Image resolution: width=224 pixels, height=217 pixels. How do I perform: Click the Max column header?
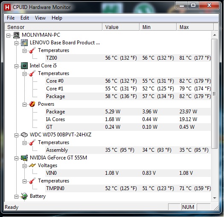tap(195, 27)
